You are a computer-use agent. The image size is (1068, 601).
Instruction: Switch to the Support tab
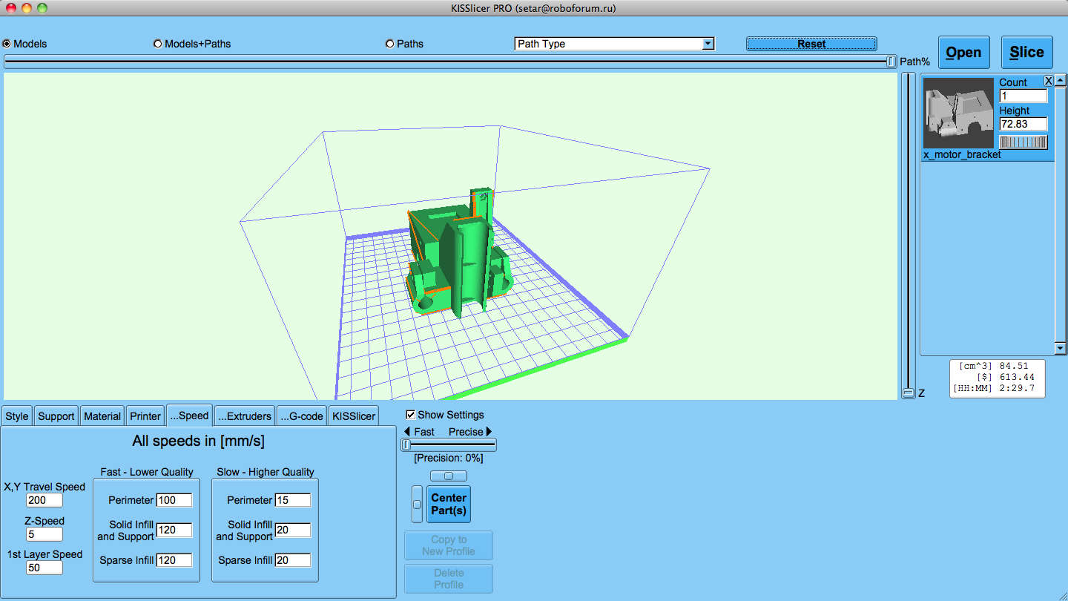pos(56,416)
